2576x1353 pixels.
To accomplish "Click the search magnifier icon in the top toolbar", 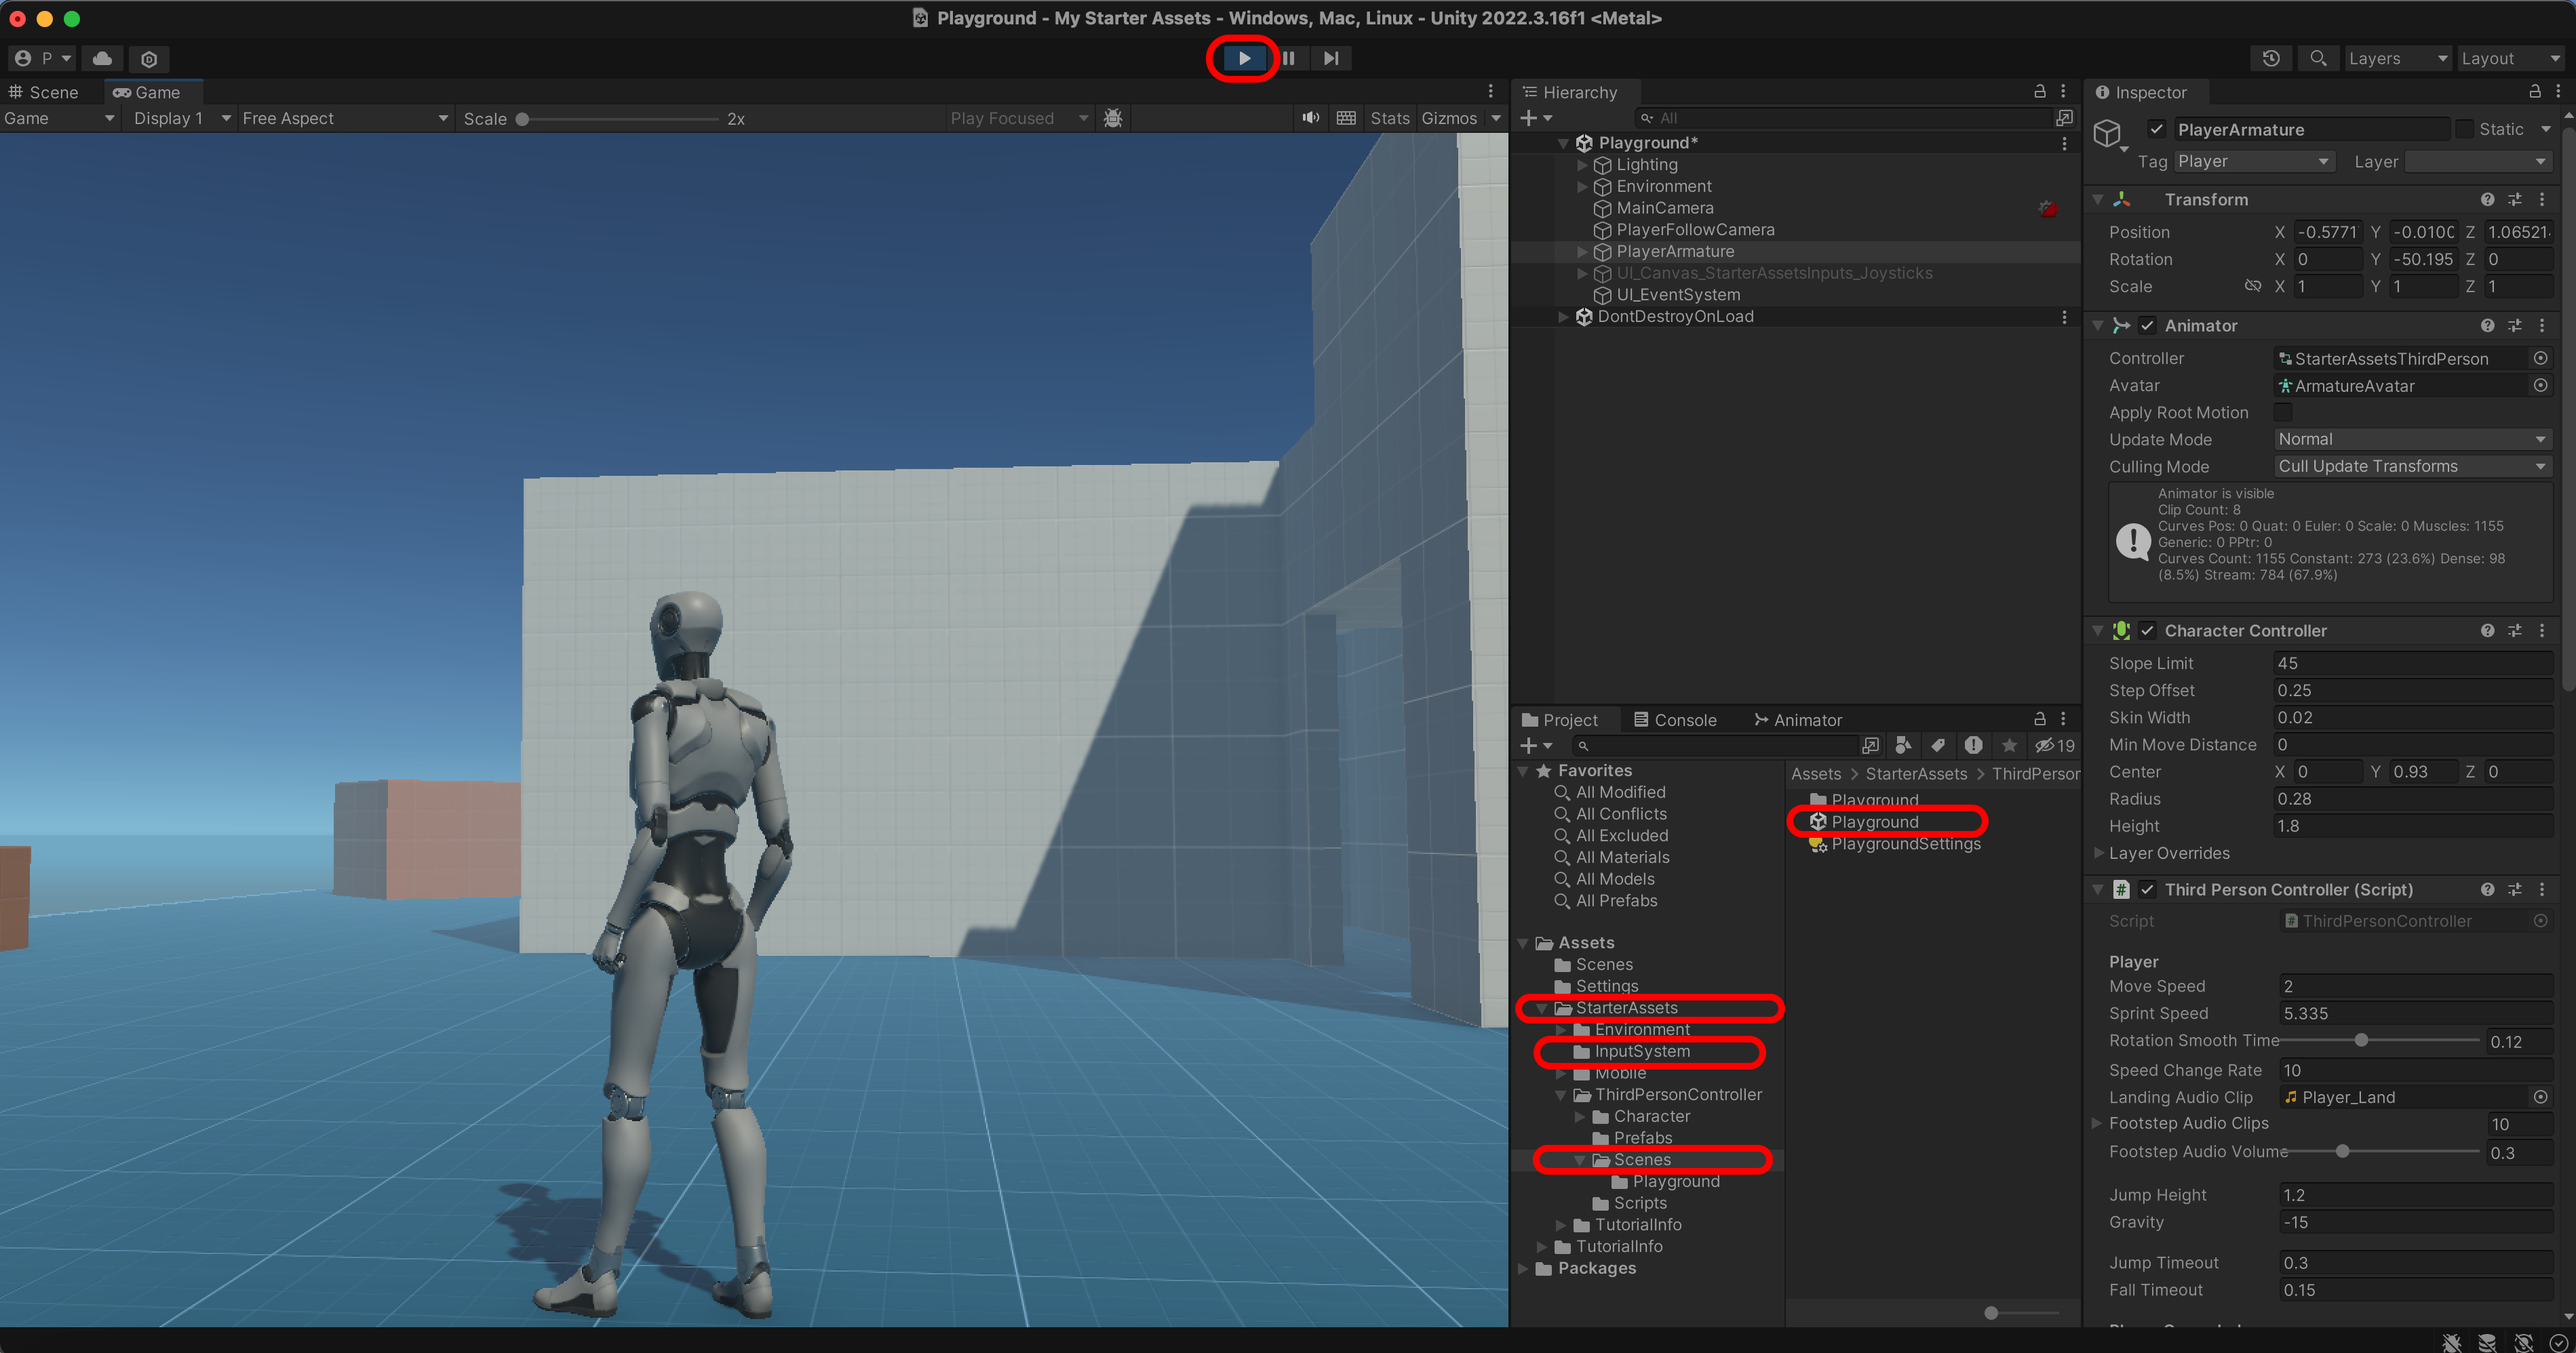I will [x=2318, y=58].
